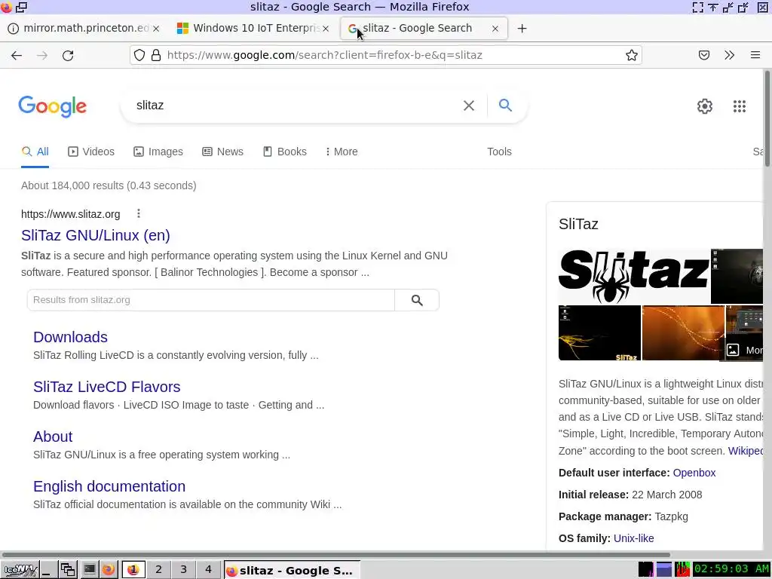Click the Results from slitaz.org field

click(211, 300)
